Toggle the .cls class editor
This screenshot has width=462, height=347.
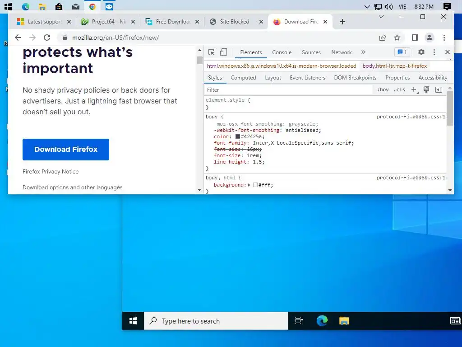(x=399, y=90)
